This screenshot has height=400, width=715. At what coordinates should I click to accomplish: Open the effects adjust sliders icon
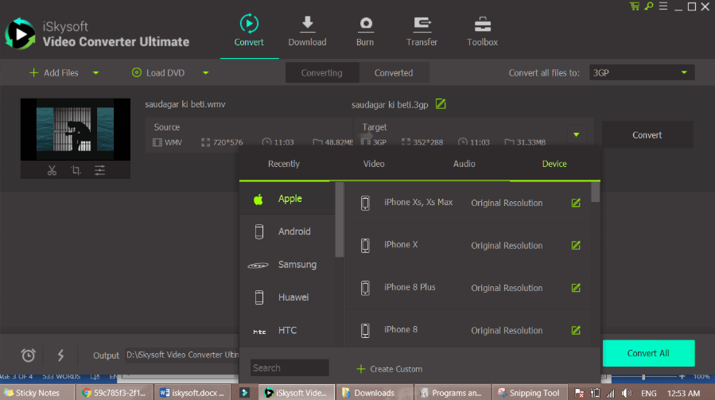pyautogui.click(x=100, y=171)
